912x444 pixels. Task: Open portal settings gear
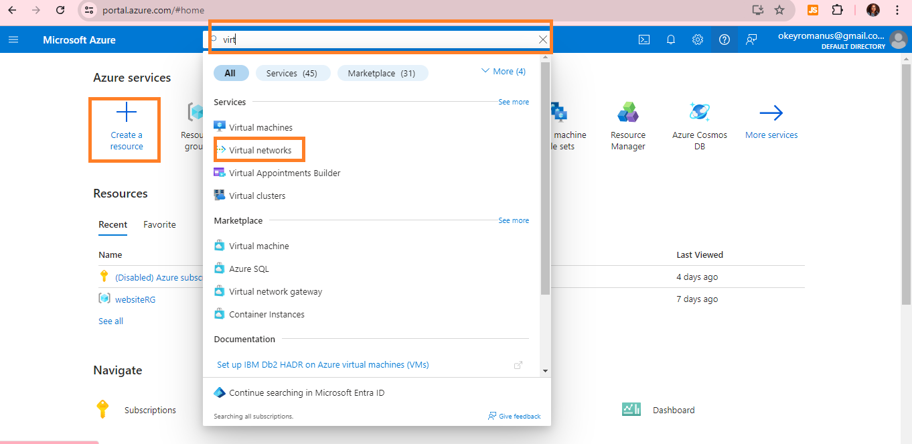click(x=697, y=40)
